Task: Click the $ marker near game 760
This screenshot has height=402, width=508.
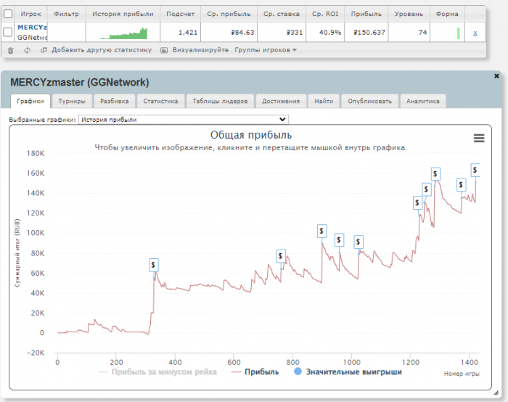Action: pos(281,256)
